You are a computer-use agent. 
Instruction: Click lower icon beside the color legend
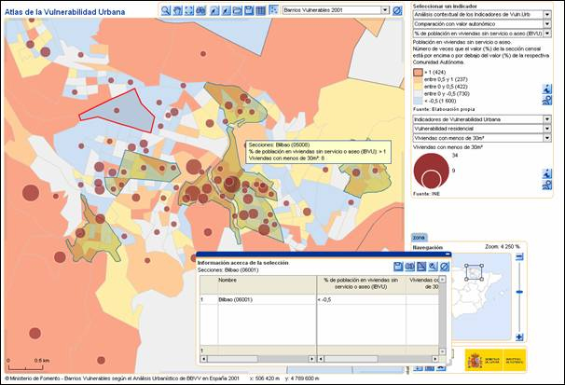tap(547, 100)
